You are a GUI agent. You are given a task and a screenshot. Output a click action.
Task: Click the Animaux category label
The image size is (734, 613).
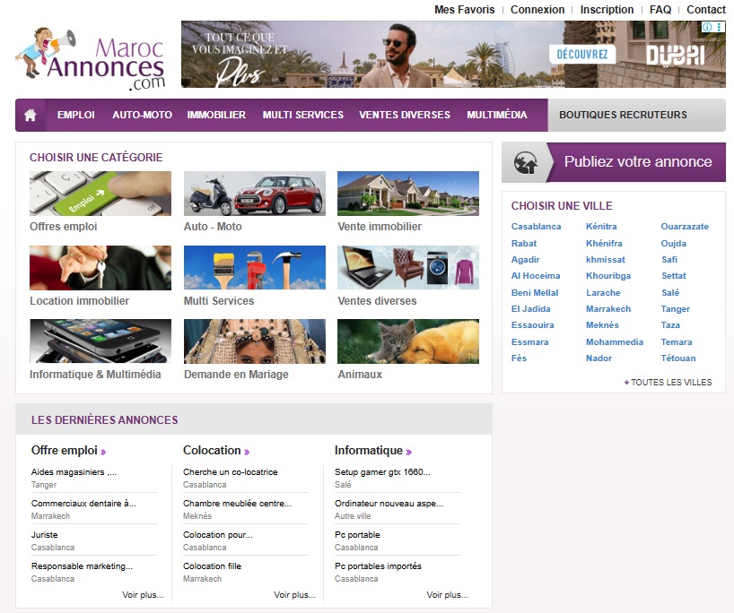(x=360, y=375)
